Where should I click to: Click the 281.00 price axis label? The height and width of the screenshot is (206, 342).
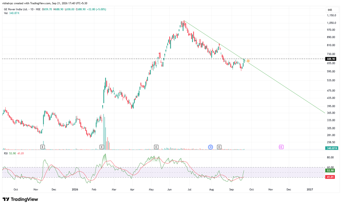click(x=331, y=135)
